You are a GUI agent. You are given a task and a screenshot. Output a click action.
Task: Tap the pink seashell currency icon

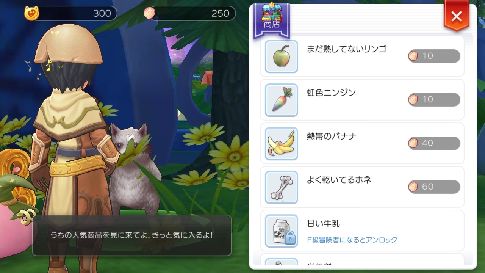tap(149, 14)
